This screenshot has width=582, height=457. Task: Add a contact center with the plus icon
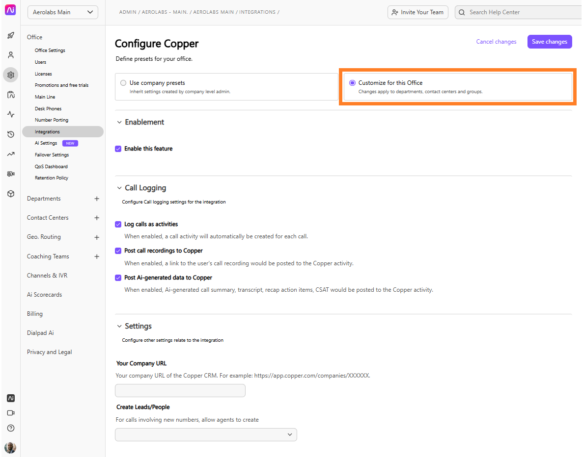pyautogui.click(x=97, y=218)
